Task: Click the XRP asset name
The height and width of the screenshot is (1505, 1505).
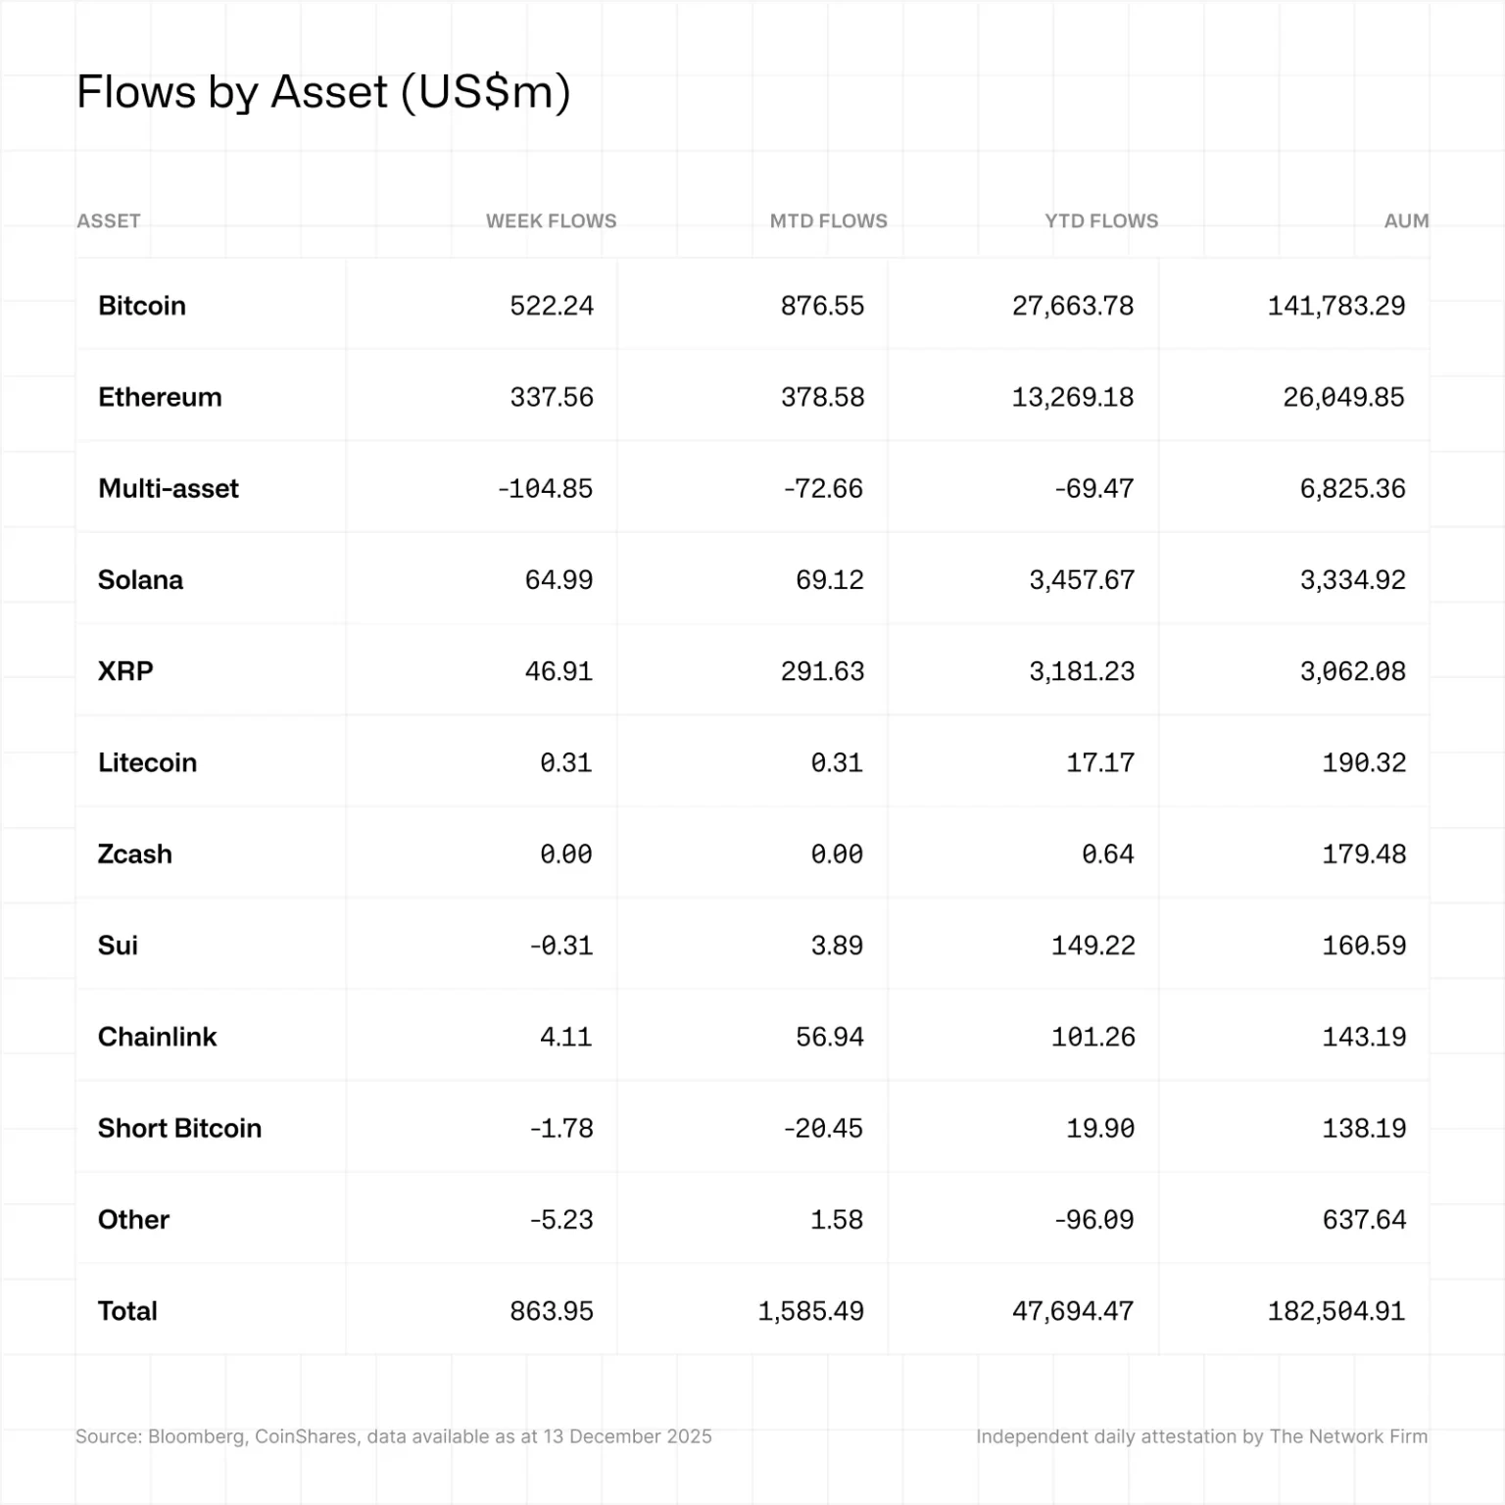Action: coord(125,671)
